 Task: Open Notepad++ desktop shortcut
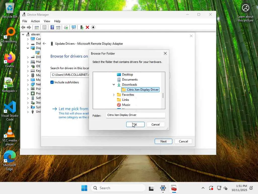tap(10, 85)
